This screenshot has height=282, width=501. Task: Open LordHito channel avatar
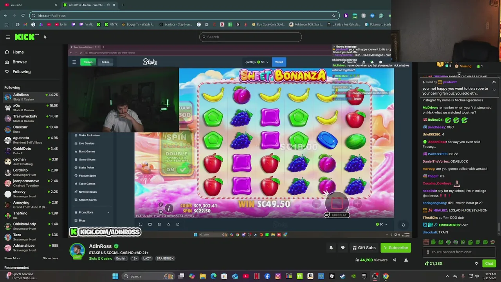(8, 172)
